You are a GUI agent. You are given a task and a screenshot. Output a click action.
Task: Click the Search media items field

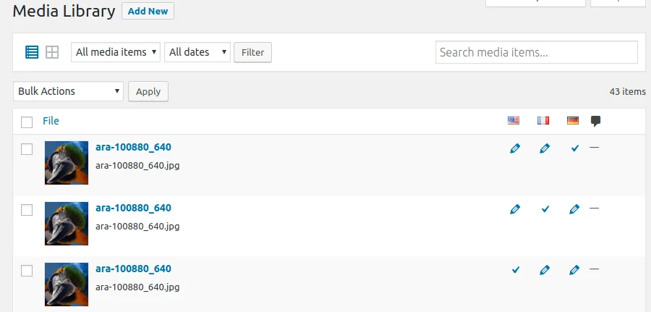coord(537,52)
